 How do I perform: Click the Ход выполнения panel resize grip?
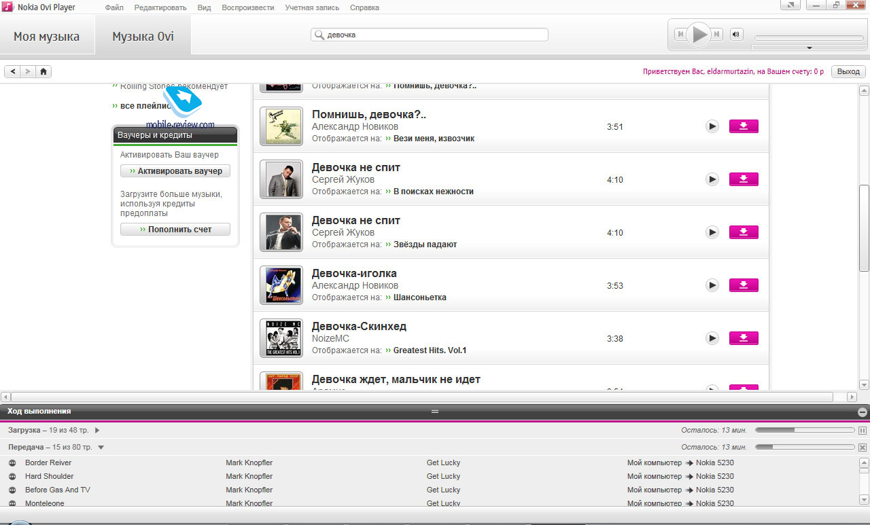tap(435, 412)
